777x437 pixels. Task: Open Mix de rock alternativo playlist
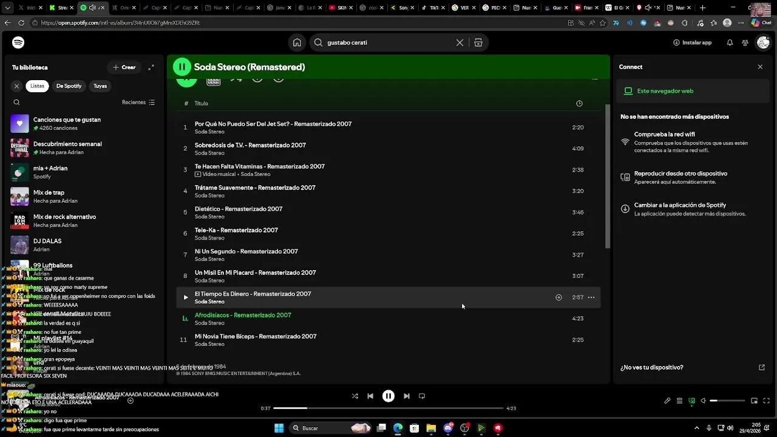coord(85,221)
